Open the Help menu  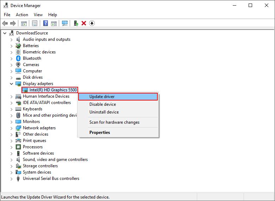[52, 15]
